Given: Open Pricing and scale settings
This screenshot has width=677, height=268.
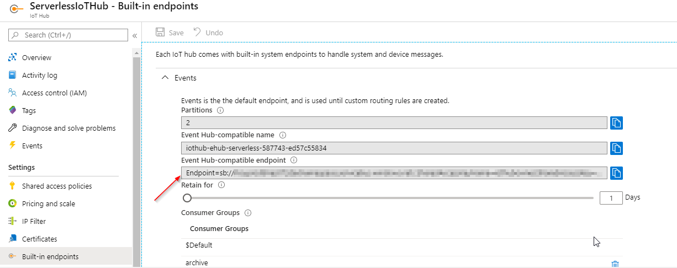Looking at the screenshot, I should [49, 203].
